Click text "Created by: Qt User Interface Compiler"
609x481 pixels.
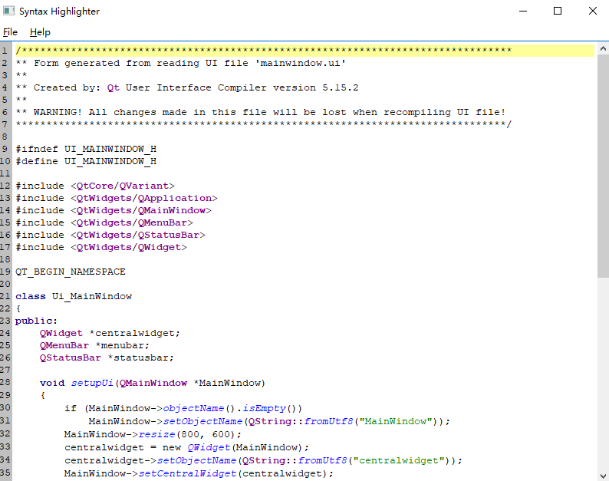tap(150, 87)
